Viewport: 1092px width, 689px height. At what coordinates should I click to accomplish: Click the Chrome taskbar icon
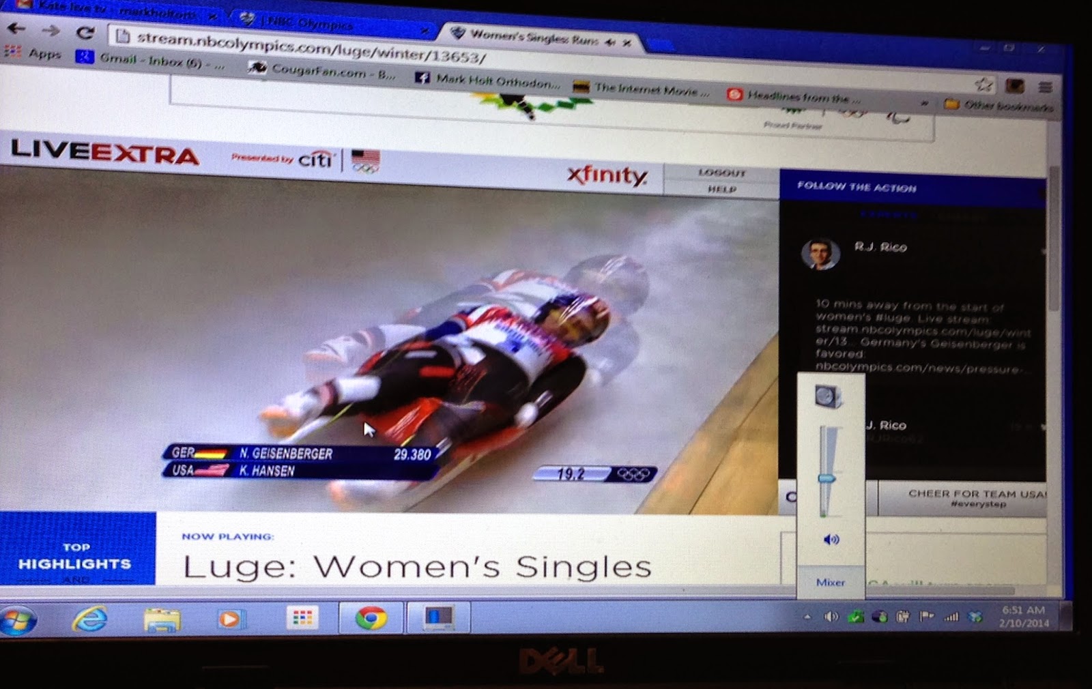pos(371,619)
